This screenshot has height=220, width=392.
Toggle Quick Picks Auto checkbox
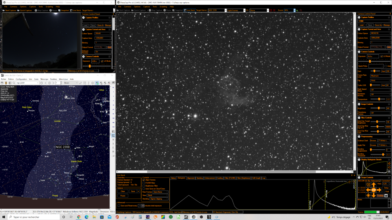click(x=386, y=66)
